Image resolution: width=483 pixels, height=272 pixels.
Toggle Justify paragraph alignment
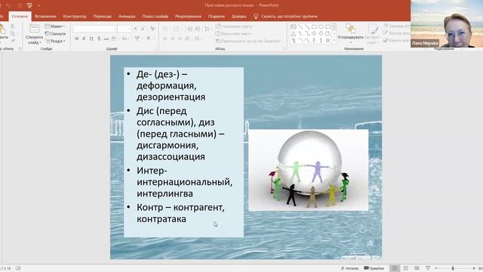pos(187,39)
